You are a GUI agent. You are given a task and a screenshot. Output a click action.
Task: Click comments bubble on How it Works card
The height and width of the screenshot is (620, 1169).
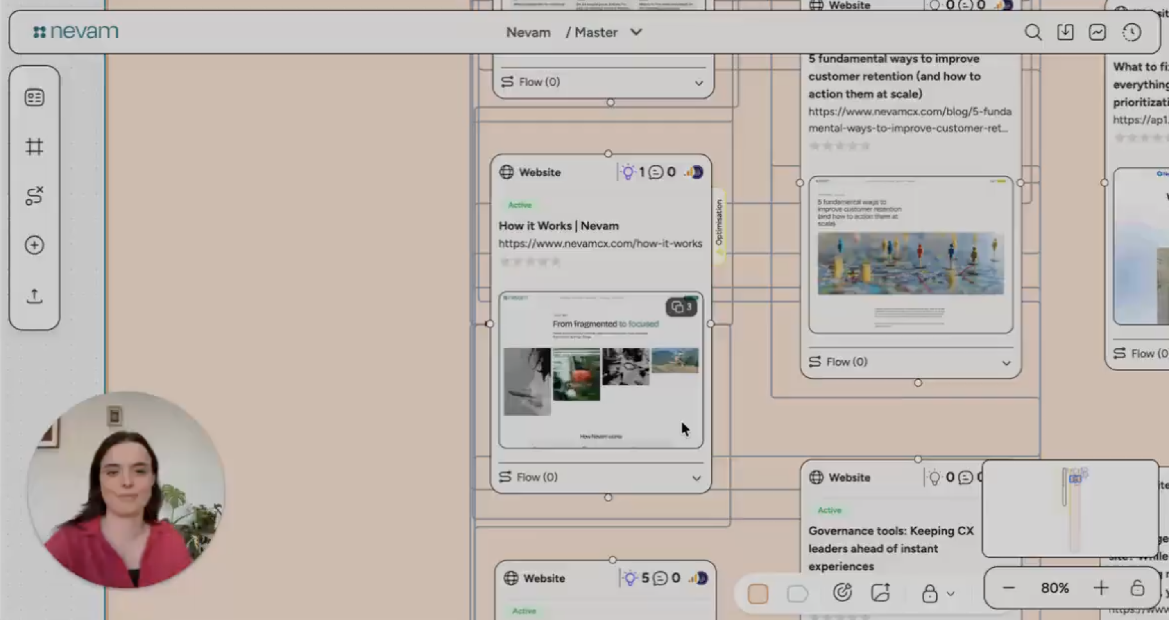coord(655,172)
